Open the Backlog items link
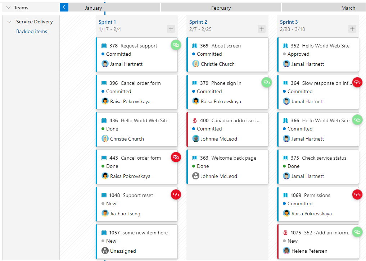 pyautogui.click(x=31, y=31)
